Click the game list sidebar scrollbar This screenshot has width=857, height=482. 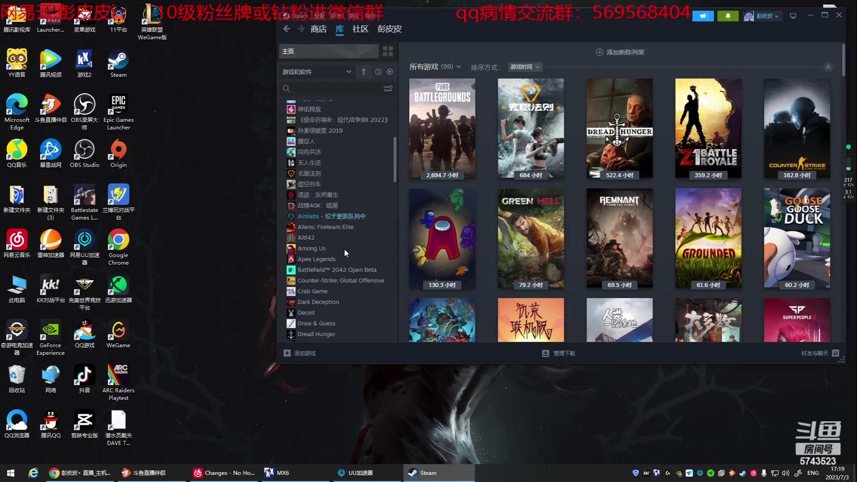click(395, 159)
